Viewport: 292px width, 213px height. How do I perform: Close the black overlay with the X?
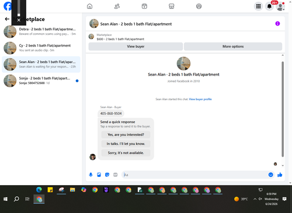[19, 20]
